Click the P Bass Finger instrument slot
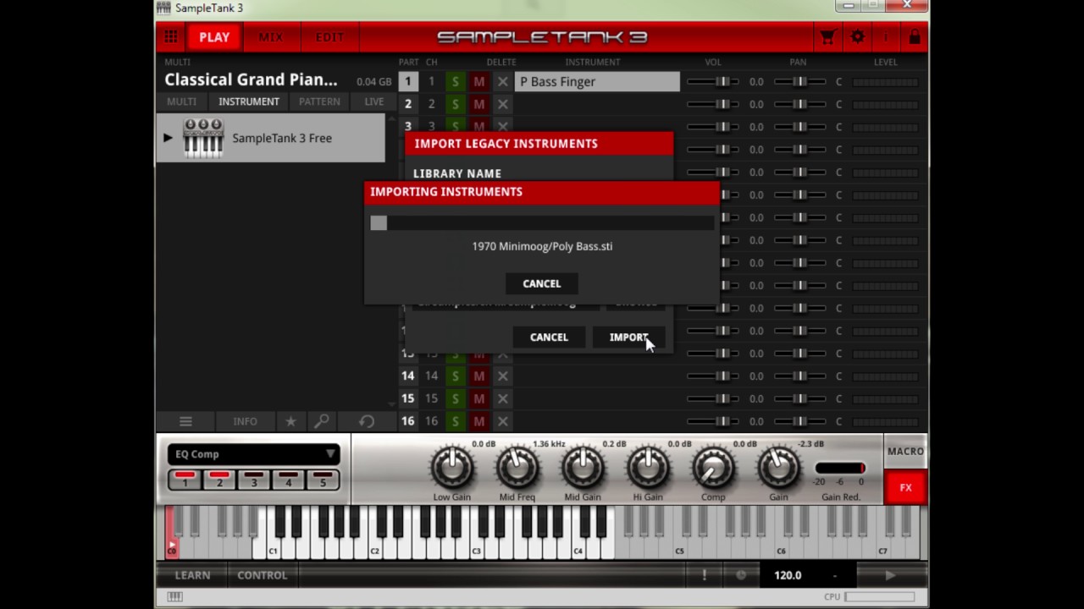 coord(597,82)
